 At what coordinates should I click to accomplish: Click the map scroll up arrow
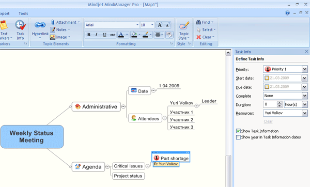click(228, 53)
